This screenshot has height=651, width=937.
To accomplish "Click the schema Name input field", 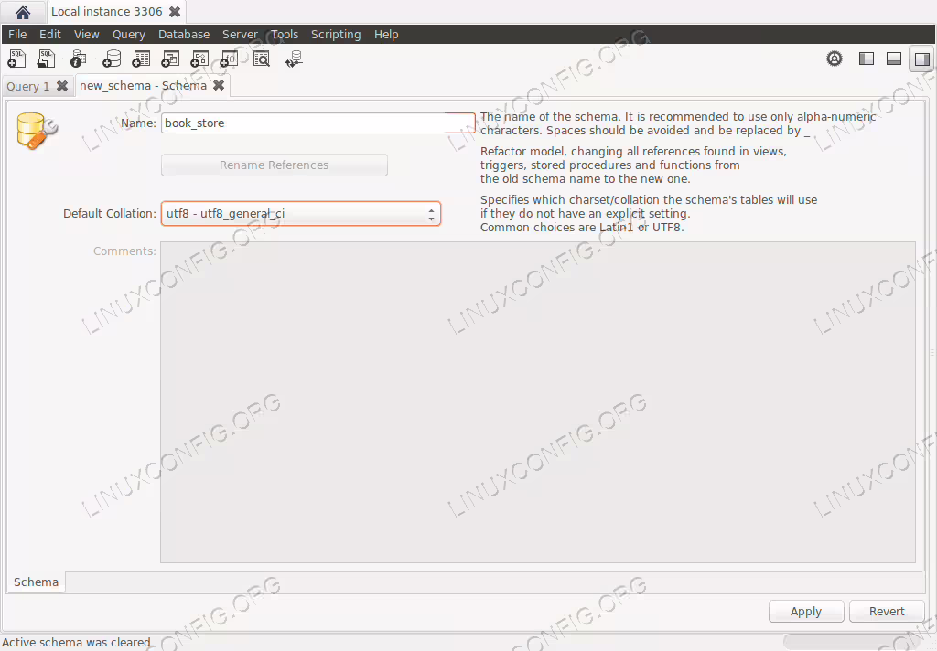I will [318, 123].
